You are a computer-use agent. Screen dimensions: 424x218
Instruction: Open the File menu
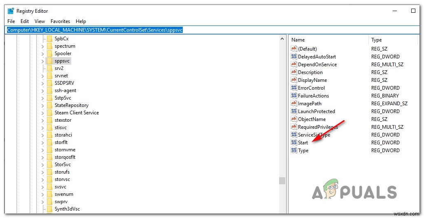pyautogui.click(x=11, y=21)
